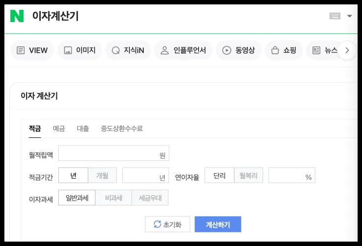Image resolution: width=362 pixels, height=246 pixels.
Task: Select 일반과세 tax option
Action: pos(77,198)
